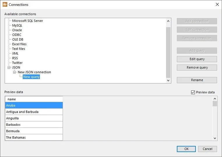The image size is (222, 157).
Task: Select Excel files connection type
Action: (19, 44)
